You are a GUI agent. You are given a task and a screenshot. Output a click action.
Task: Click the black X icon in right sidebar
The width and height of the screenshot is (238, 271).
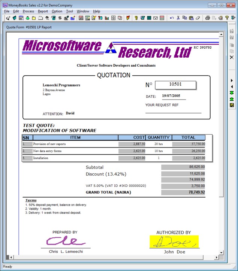[x=232, y=57]
